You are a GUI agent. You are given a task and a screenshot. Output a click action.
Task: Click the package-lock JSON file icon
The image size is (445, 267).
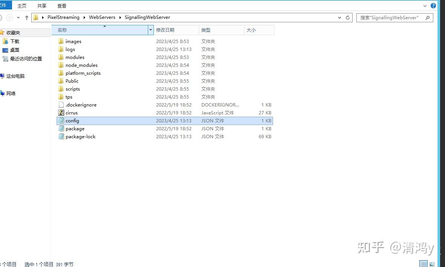tap(61, 137)
